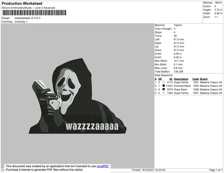Select the 'Down:' value 47.2 mm
224x173 pixels.
coord(179,50)
